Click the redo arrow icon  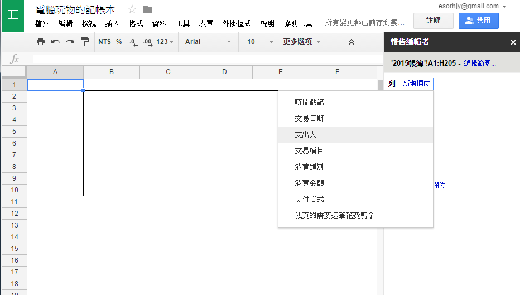coord(70,42)
